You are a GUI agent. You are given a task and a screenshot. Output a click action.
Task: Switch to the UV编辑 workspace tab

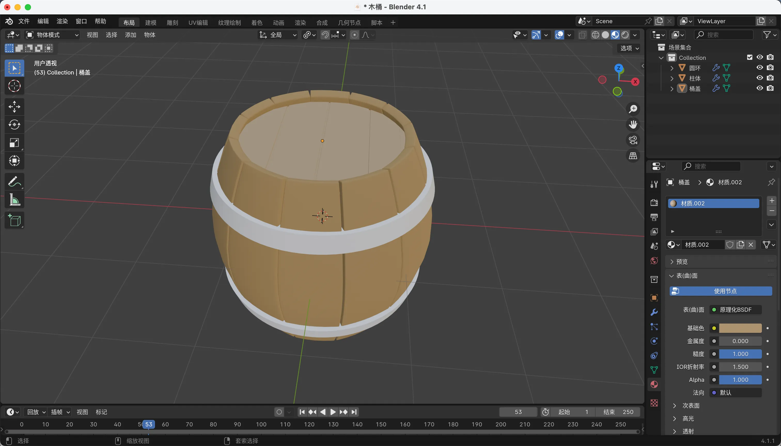[x=198, y=23]
